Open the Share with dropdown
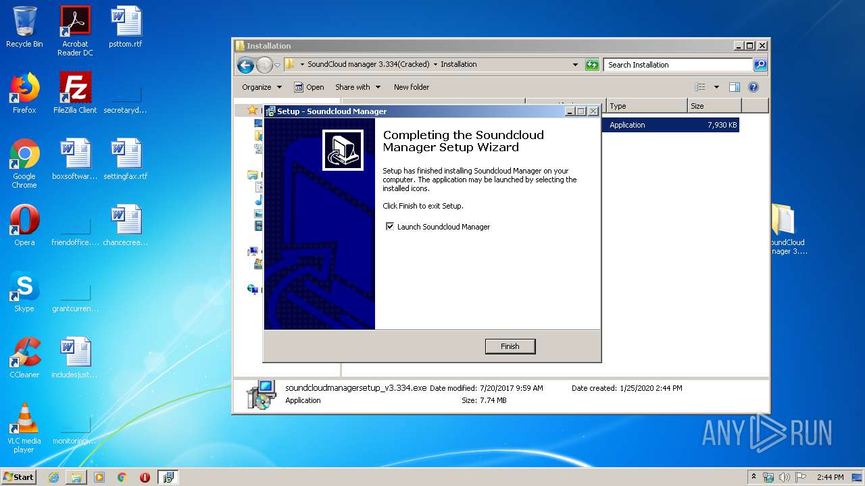The image size is (865, 486). 357,87
